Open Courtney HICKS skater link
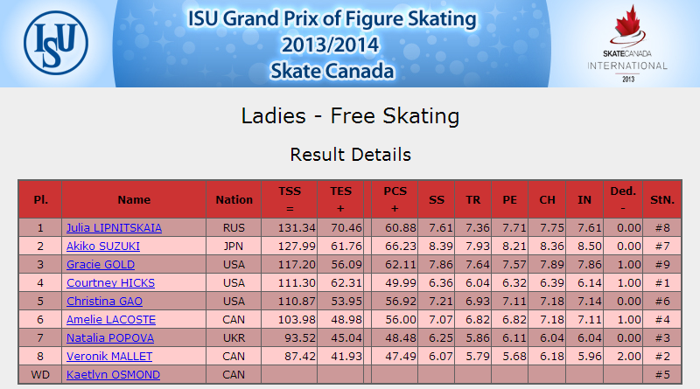This screenshot has width=700, height=389. 111,283
